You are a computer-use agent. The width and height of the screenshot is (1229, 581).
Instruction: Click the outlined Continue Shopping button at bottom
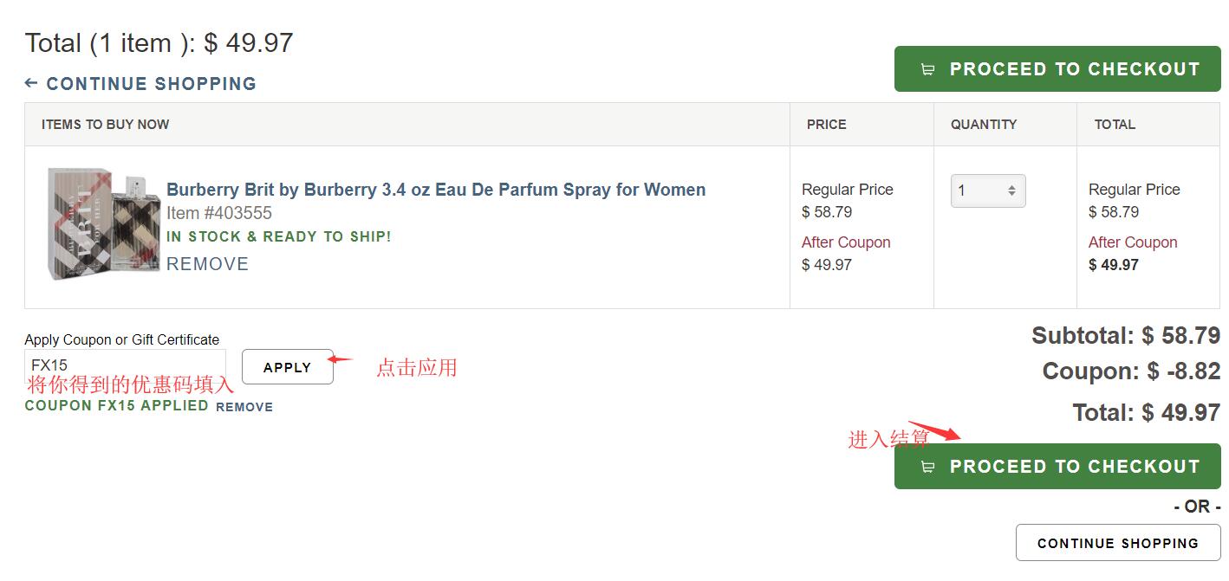(x=1117, y=543)
